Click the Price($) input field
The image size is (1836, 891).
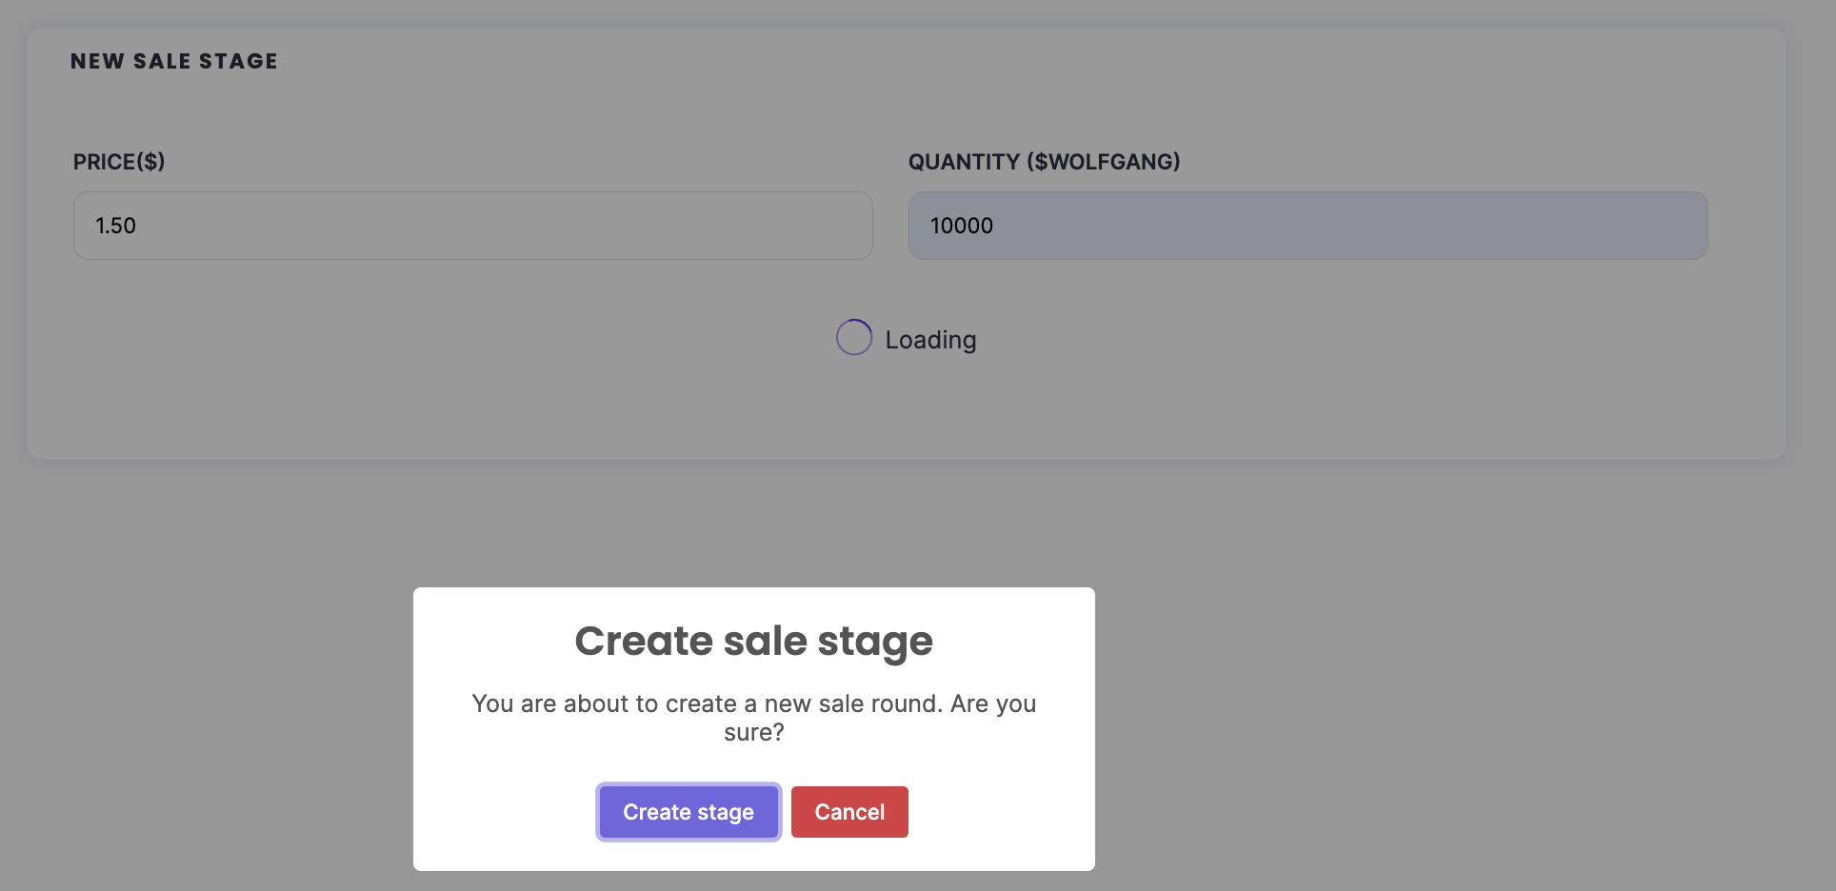click(x=472, y=226)
